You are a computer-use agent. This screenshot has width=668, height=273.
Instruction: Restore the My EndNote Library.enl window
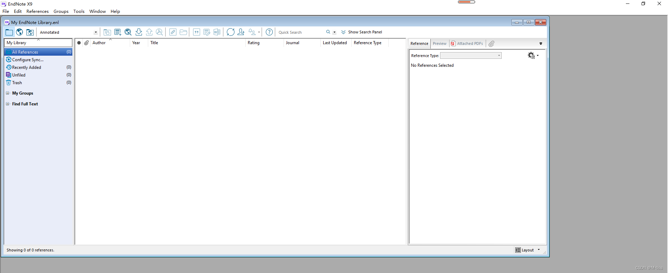(x=528, y=22)
